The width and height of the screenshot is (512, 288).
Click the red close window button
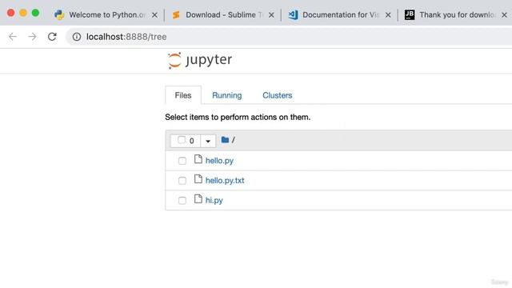10,13
